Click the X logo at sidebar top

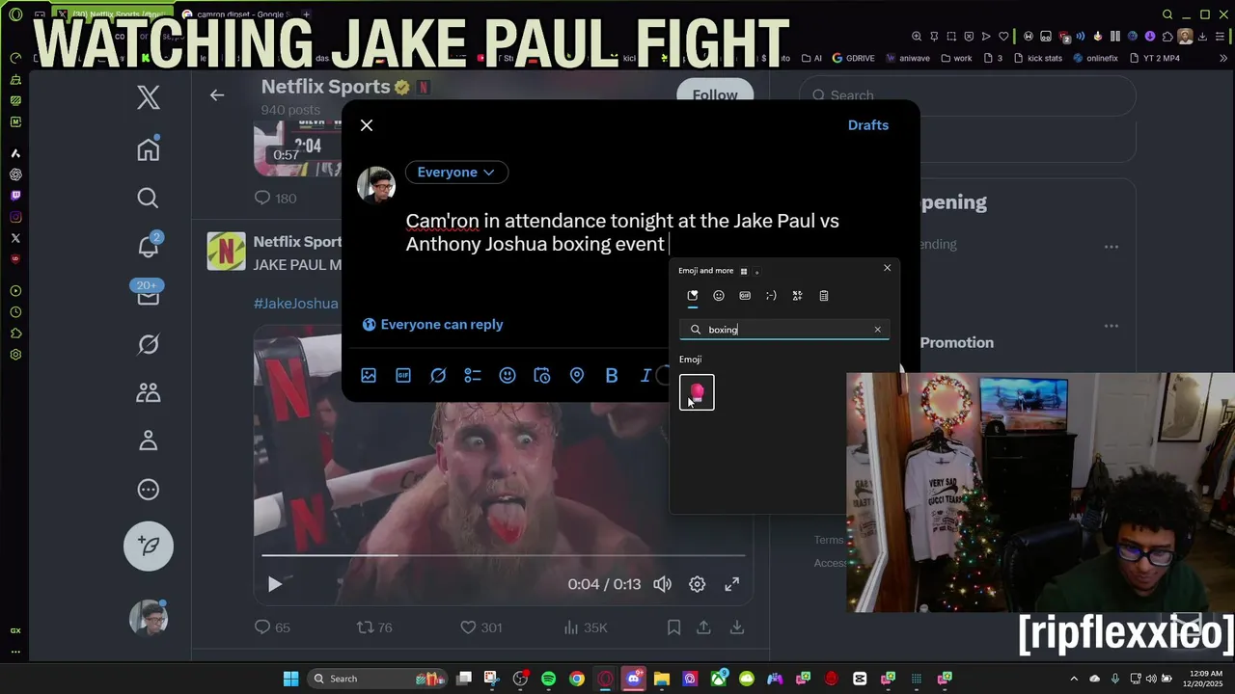148,96
